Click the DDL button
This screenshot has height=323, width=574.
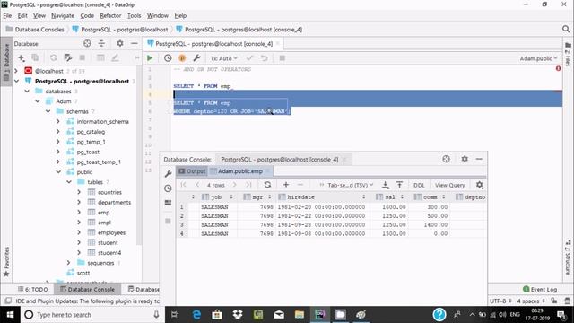pyautogui.click(x=419, y=185)
